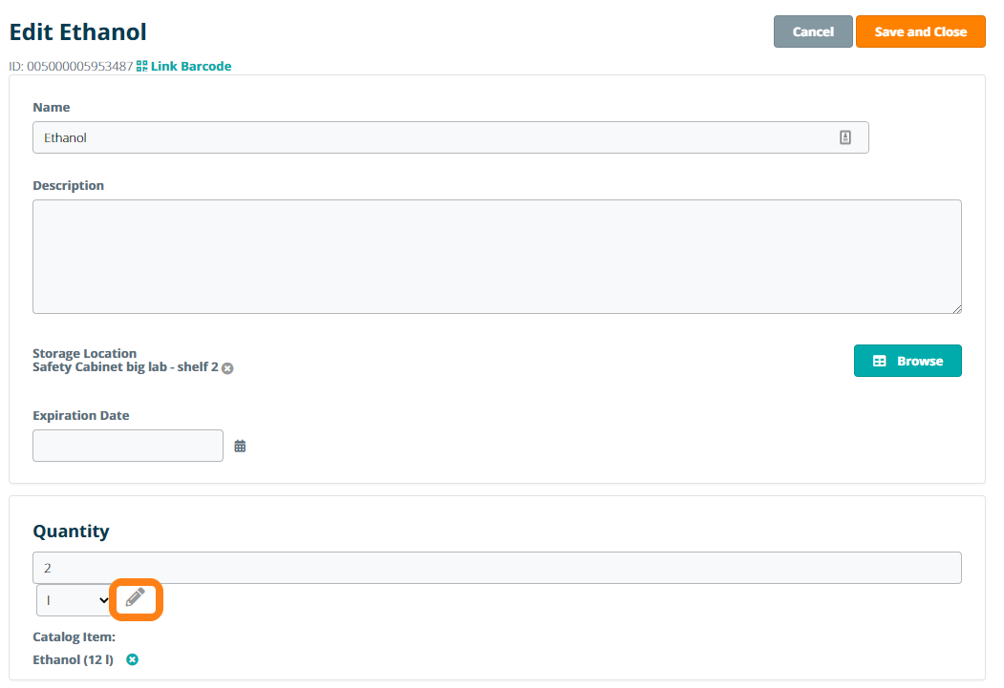The image size is (1004, 688).
Task: Click Save and Close
Action: (920, 31)
